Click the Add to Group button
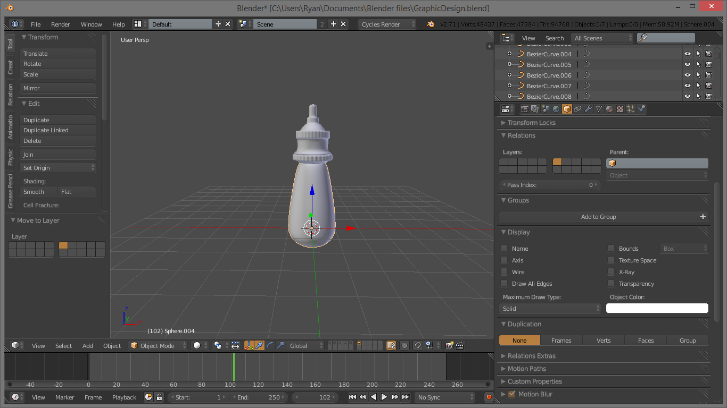 598,216
